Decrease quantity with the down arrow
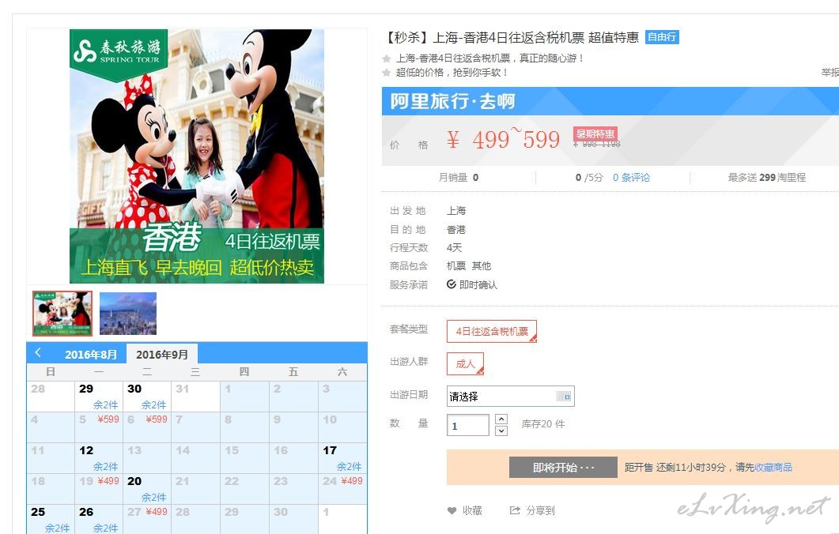 click(x=501, y=431)
